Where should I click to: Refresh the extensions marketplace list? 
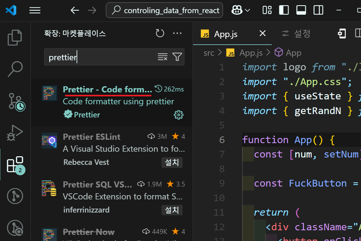(160, 33)
